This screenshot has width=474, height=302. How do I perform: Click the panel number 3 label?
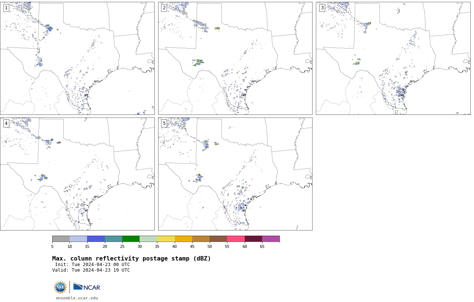(x=322, y=8)
